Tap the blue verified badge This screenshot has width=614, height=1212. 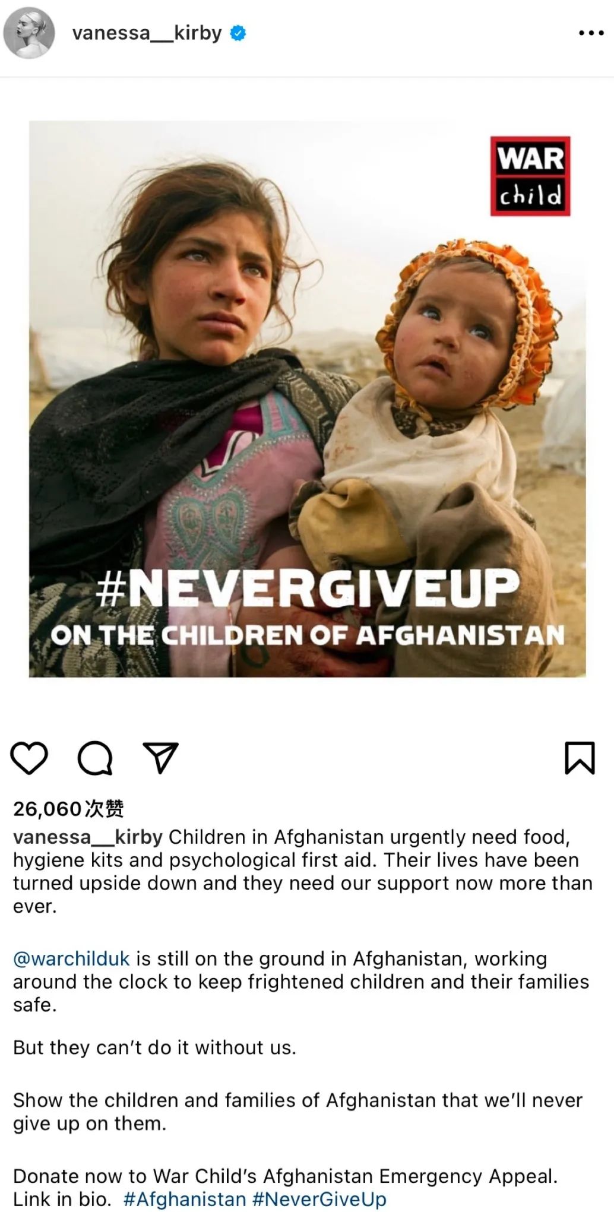238,33
